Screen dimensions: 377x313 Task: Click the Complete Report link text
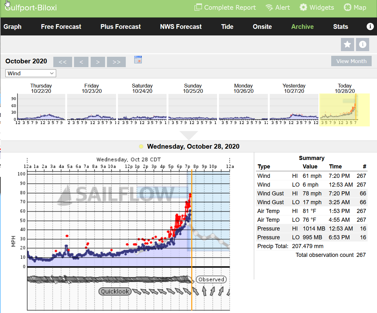click(230, 8)
